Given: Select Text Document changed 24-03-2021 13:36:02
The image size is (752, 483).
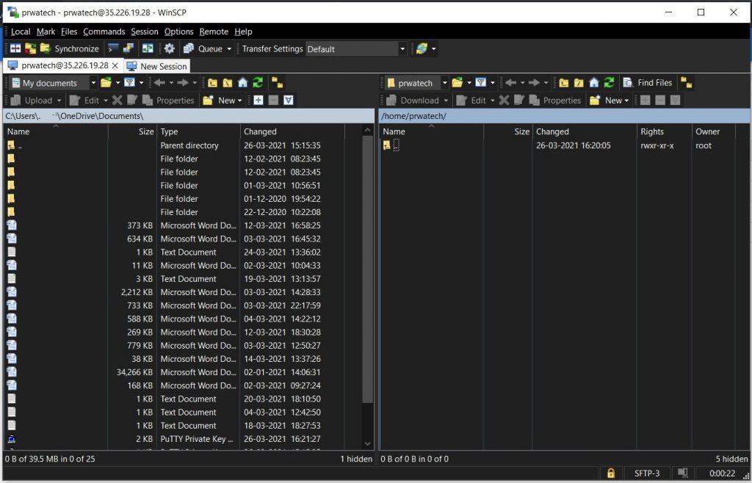Looking at the screenshot, I should tap(173, 252).
